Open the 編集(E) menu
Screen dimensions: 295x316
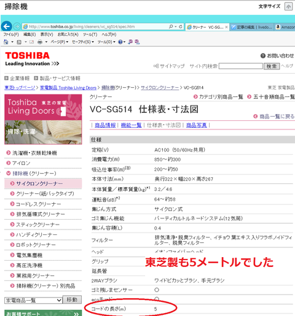click(29, 34)
